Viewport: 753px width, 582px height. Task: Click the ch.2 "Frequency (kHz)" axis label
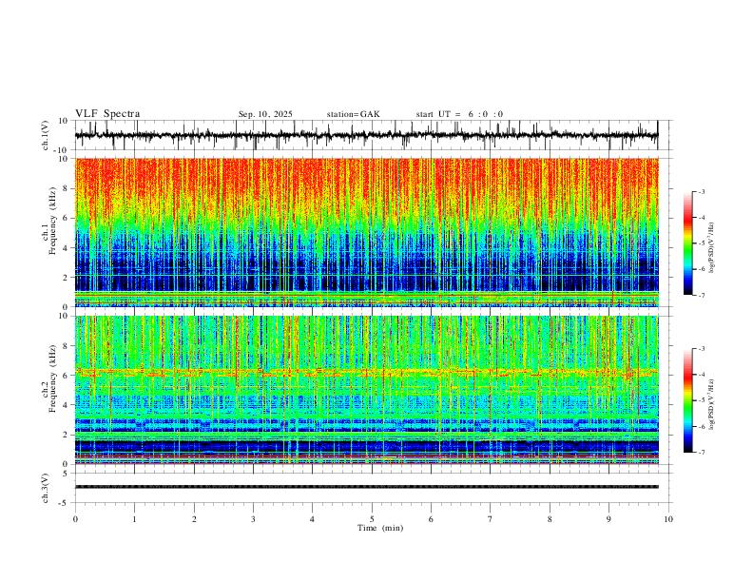[x=53, y=378]
